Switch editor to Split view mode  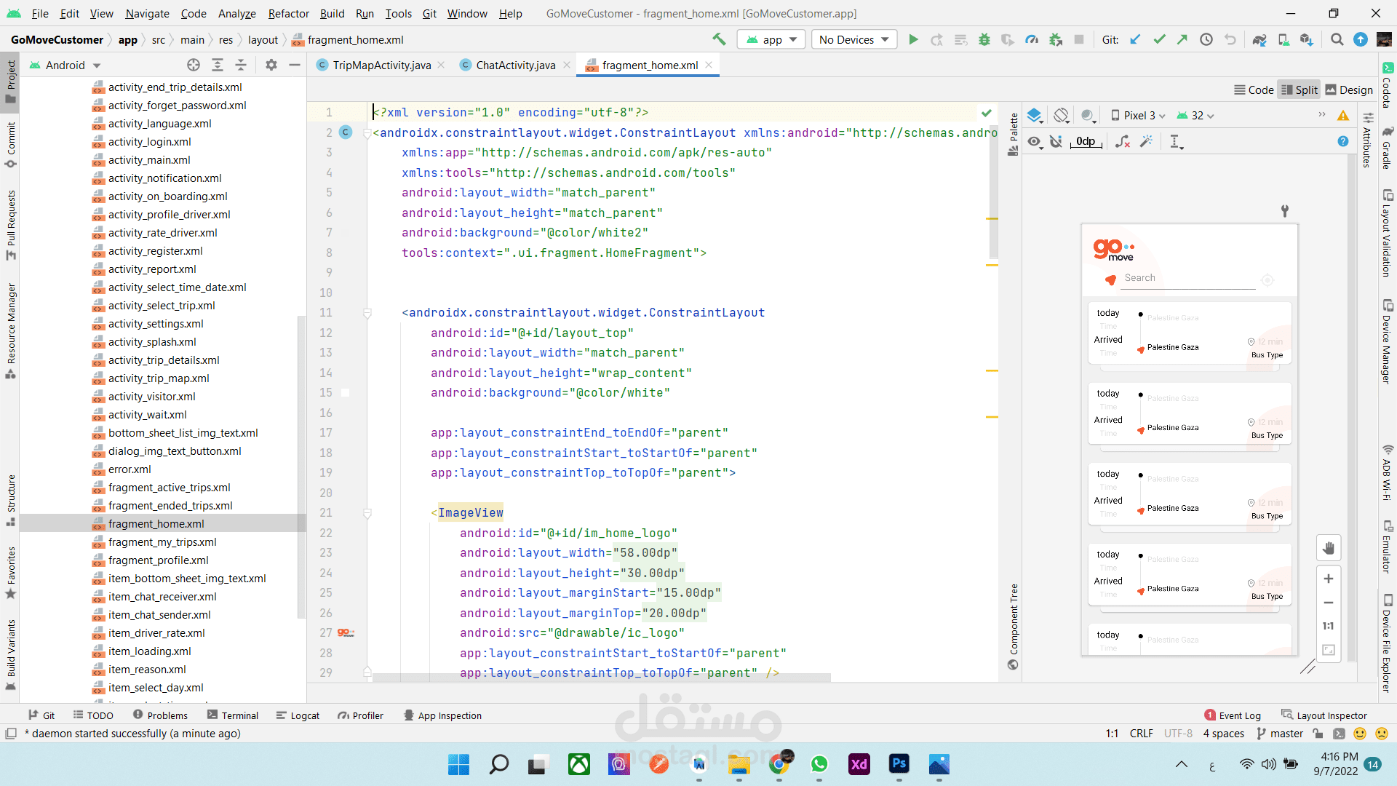point(1300,90)
